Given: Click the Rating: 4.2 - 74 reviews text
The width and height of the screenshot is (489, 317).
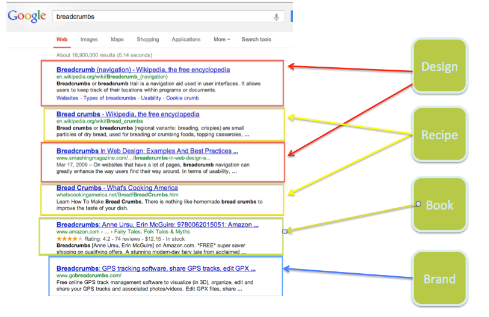Looking at the screenshot, I should click(112, 239).
